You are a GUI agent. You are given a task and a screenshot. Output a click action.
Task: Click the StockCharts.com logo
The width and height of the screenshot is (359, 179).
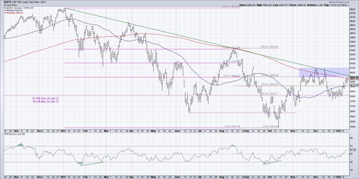click(339, 2)
